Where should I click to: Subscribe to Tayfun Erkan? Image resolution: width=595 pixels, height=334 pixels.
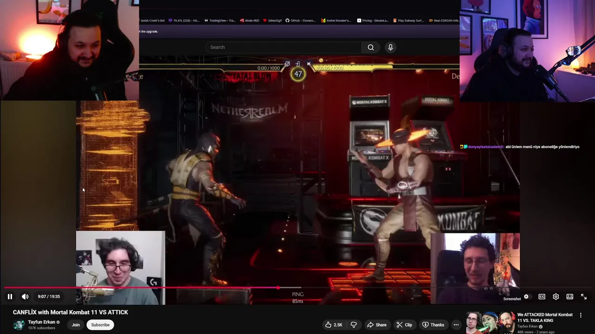(x=100, y=325)
